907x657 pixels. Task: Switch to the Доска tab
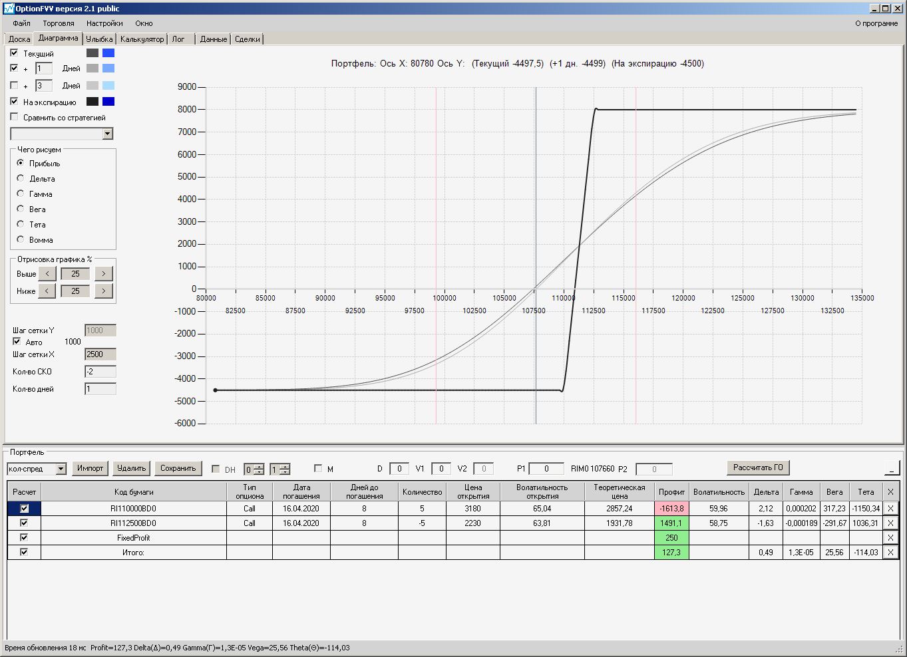19,39
